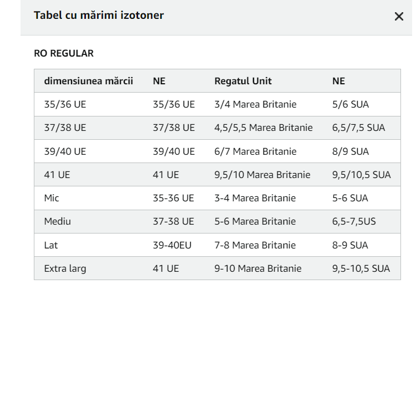The image size is (416, 416).
Task: Select the '5/6 SUA' cell
Action: 351,104
